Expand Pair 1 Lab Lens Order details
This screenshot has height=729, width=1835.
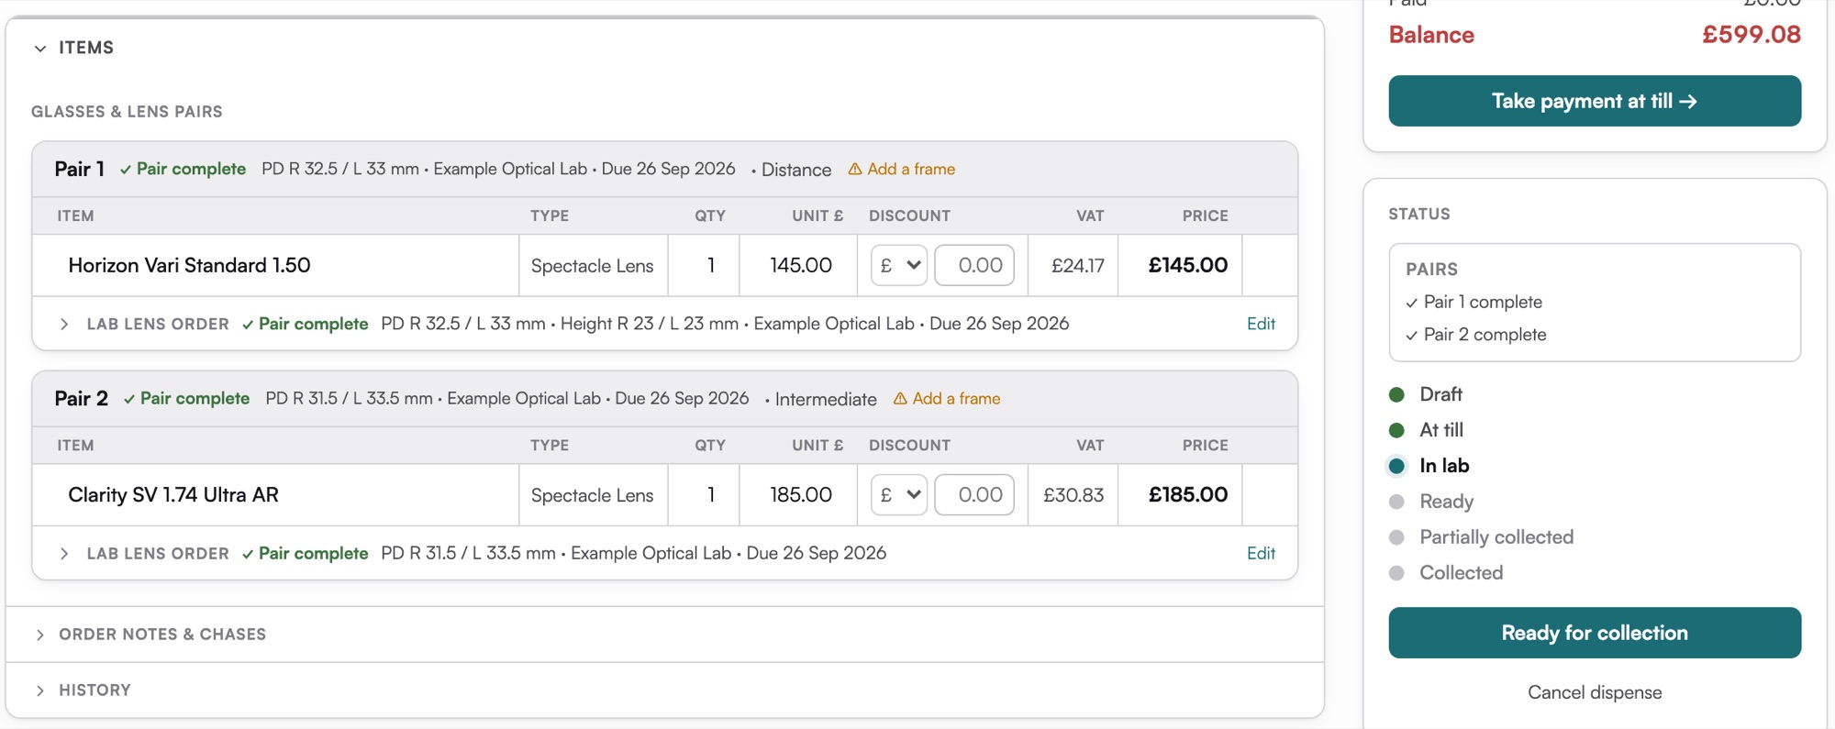point(64,324)
